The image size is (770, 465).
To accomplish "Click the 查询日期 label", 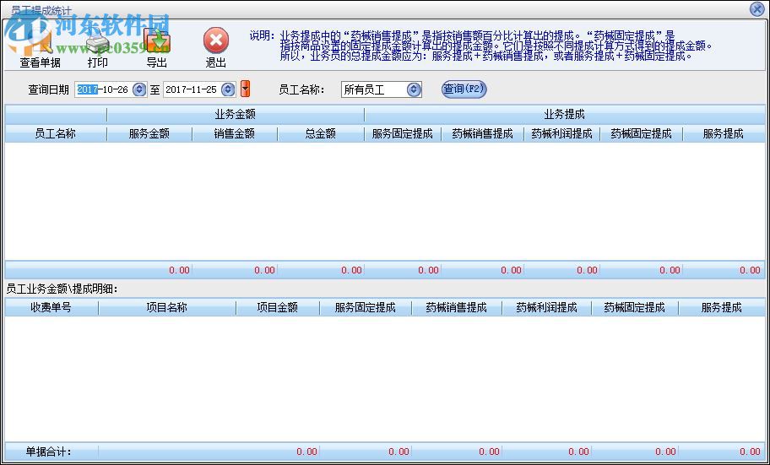I will [x=48, y=89].
